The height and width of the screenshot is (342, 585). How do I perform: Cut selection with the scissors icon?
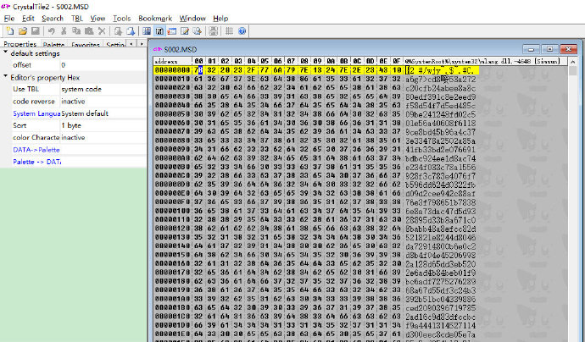[x=64, y=31]
